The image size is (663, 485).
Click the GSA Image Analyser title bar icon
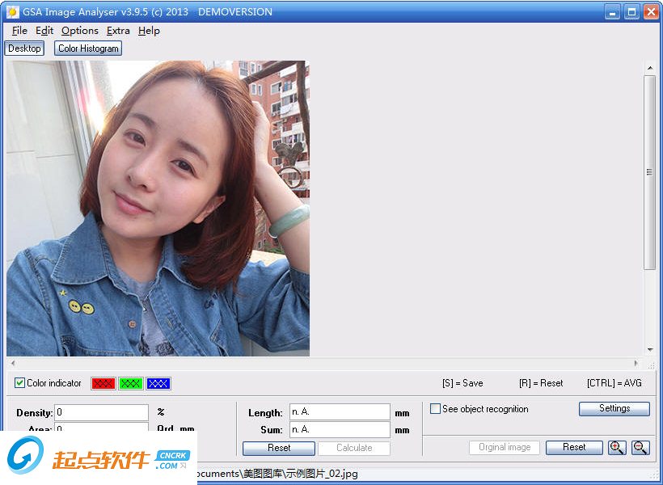(x=11, y=11)
